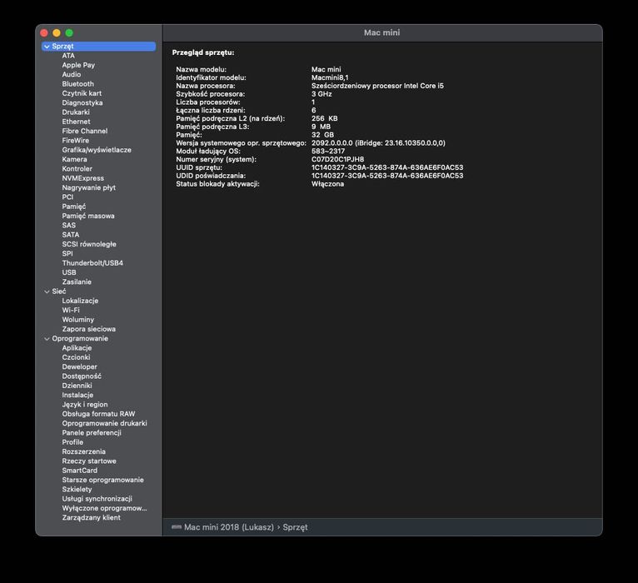The height and width of the screenshot is (583, 638).
Task: Open Zasilanie in the sidebar
Action: click(77, 282)
